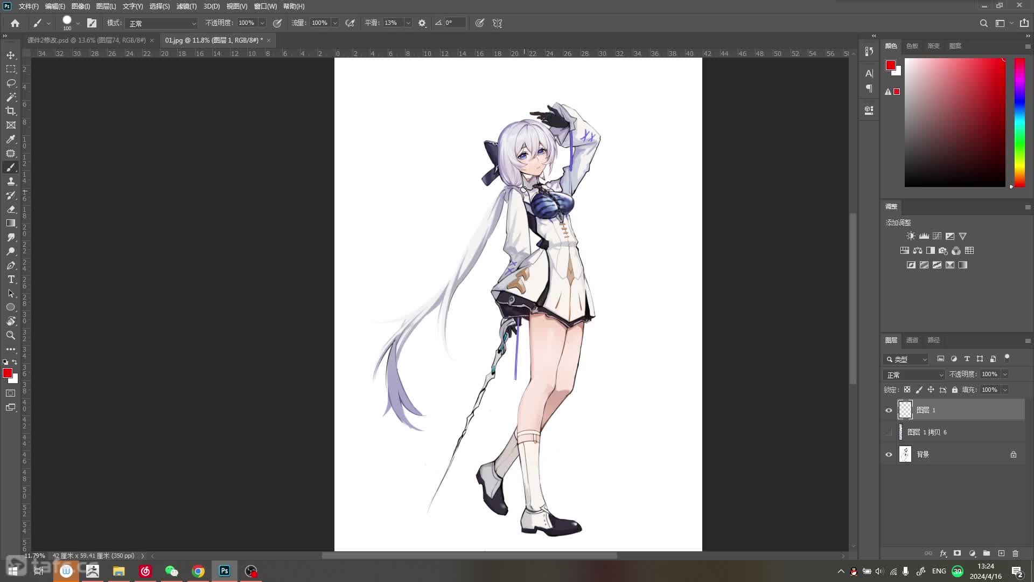Select the Rectangular Marquee tool
The width and height of the screenshot is (1034, 582).
(11, 70)
